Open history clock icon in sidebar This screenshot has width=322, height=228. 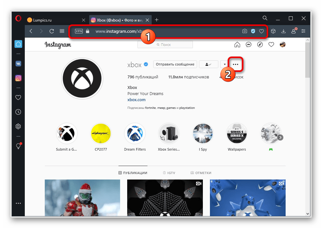click(x=18, y=112)
